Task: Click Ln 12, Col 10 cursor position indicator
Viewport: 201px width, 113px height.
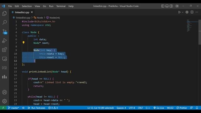Action: 100,108
